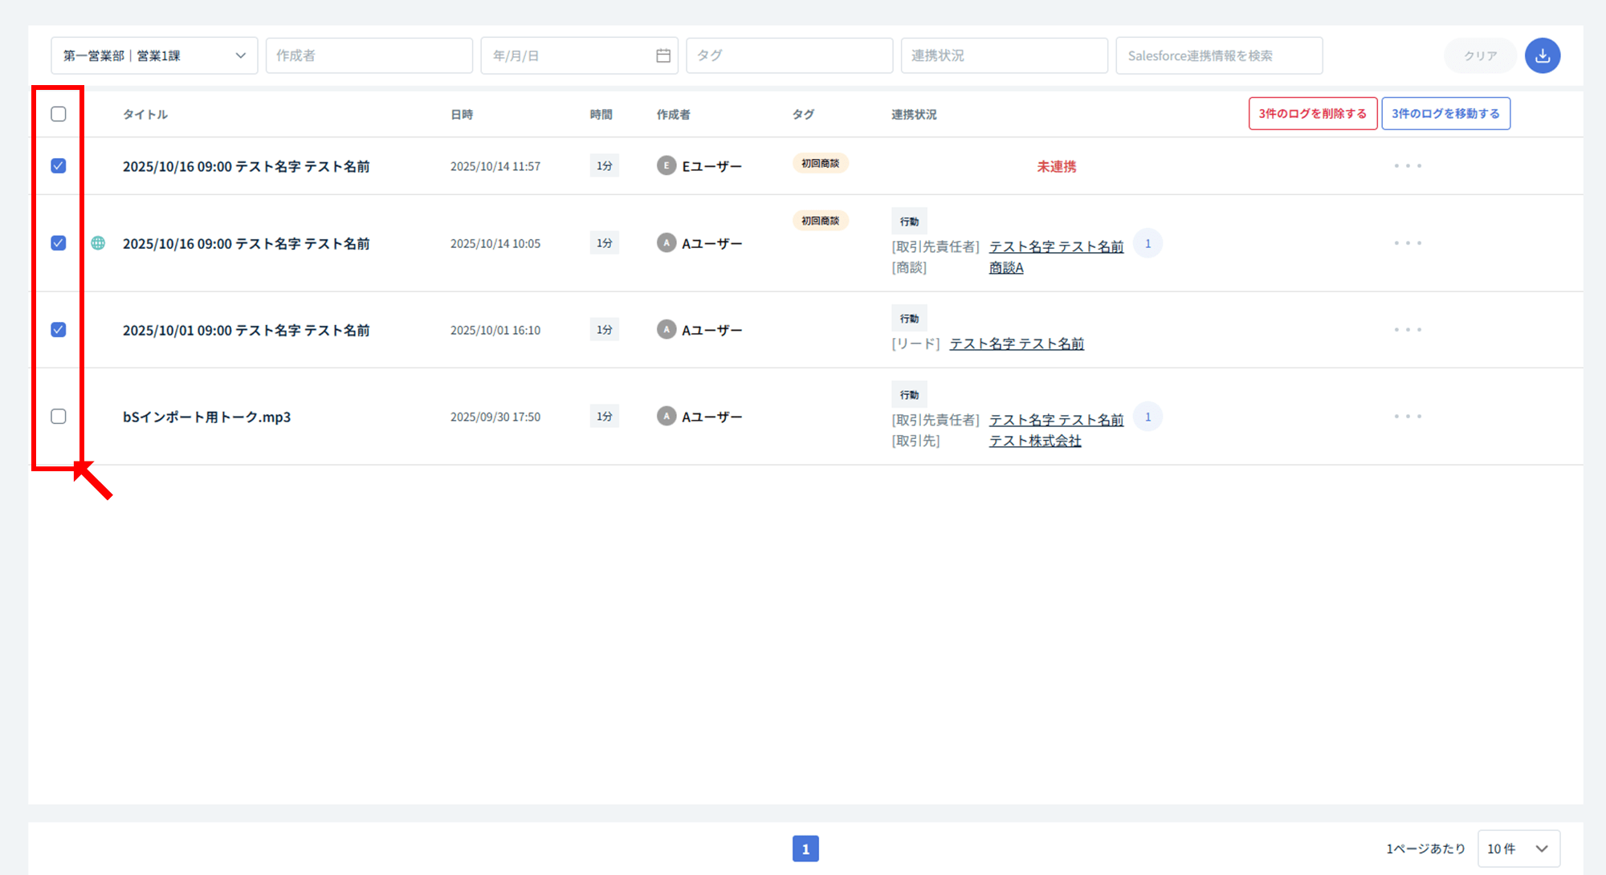Open three-dot menu for the 10:05 log row

click(1407, 243)
